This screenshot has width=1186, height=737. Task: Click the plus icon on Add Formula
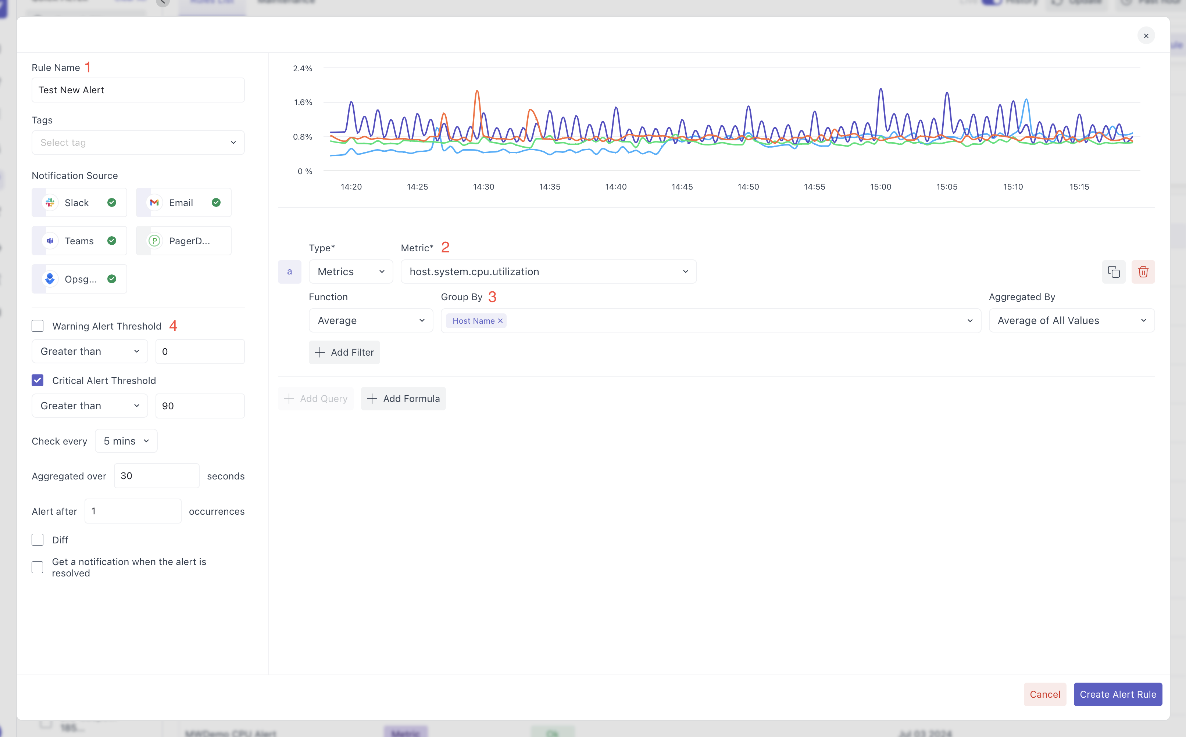[x=372, y=399]
